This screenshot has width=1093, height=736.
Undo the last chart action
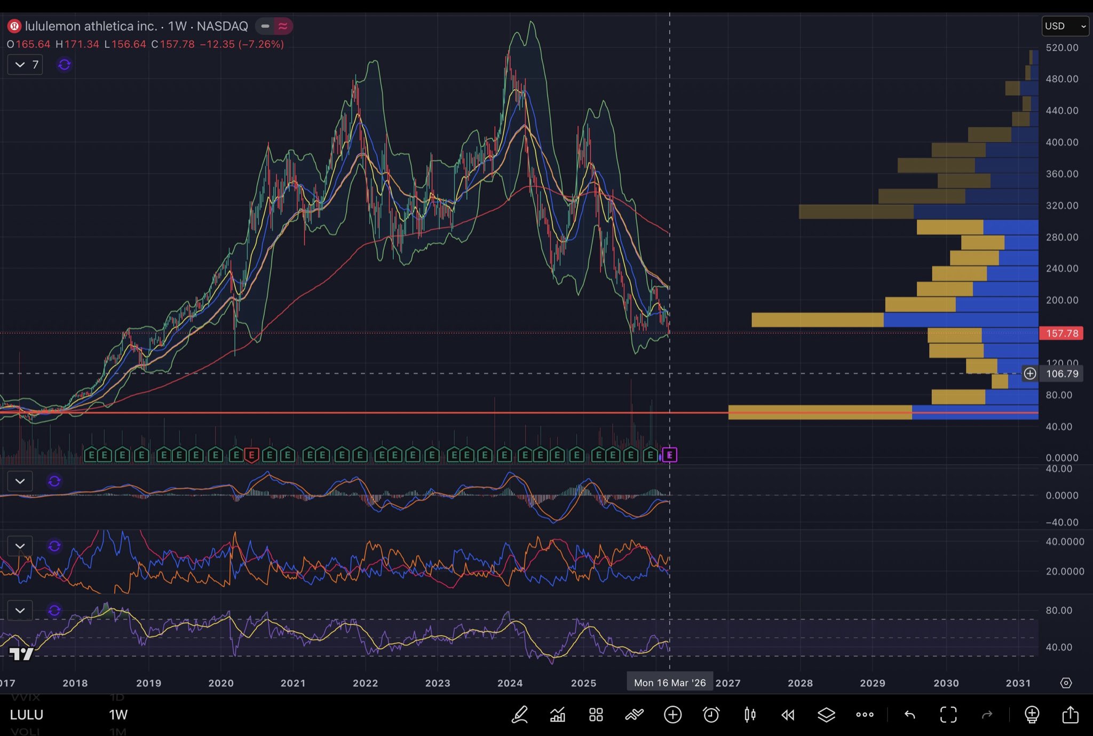[x=910, y=715]
